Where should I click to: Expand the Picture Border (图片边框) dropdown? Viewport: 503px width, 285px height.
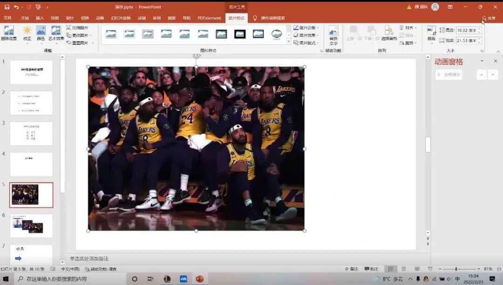306,28
